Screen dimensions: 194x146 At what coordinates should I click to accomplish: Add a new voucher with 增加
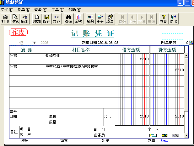pyautogui.click(x=37, y=19)
